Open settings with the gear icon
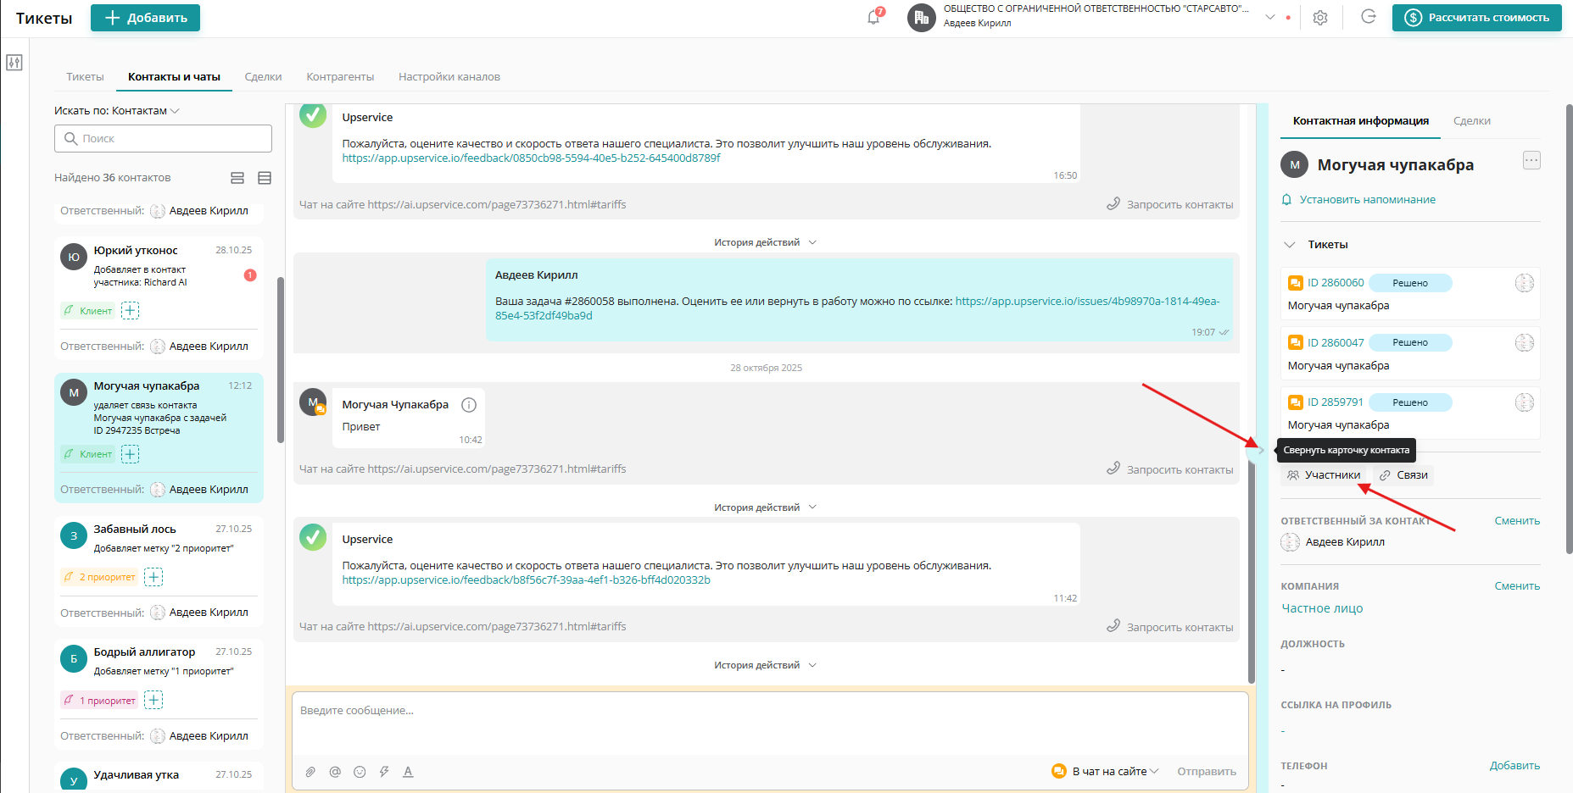This screenshot has height=793, width=1573. point(1319,17)
